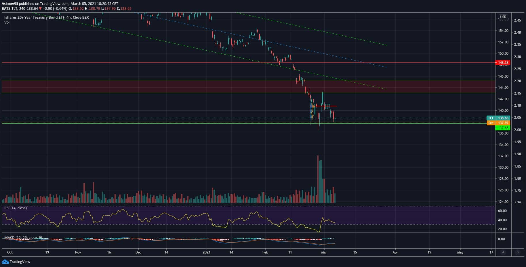526x267 pixels.
Task: Select the green 137.68 price label
Action: (503, 128)
